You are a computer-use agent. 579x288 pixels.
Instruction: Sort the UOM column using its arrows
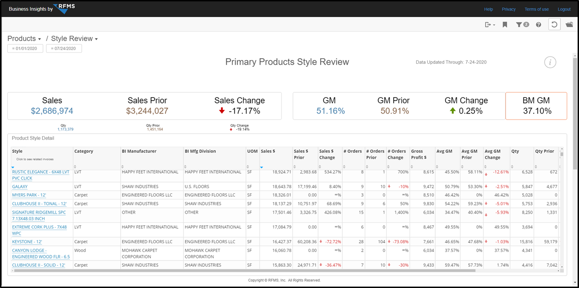(248, 167)
